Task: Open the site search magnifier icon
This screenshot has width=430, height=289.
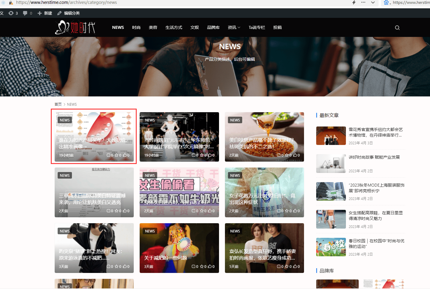Action: tap(397, 28)
